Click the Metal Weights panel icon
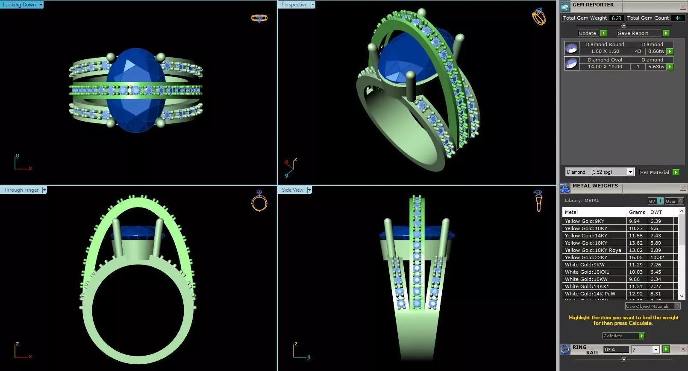Image resolution: width=688 pixels, height=371 pixels. [x=565, y=188]
